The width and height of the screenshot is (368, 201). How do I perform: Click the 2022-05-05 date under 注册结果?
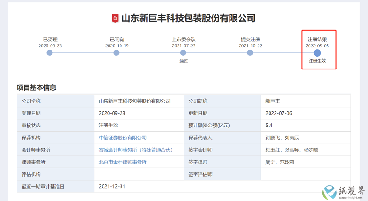click(317, 46)
